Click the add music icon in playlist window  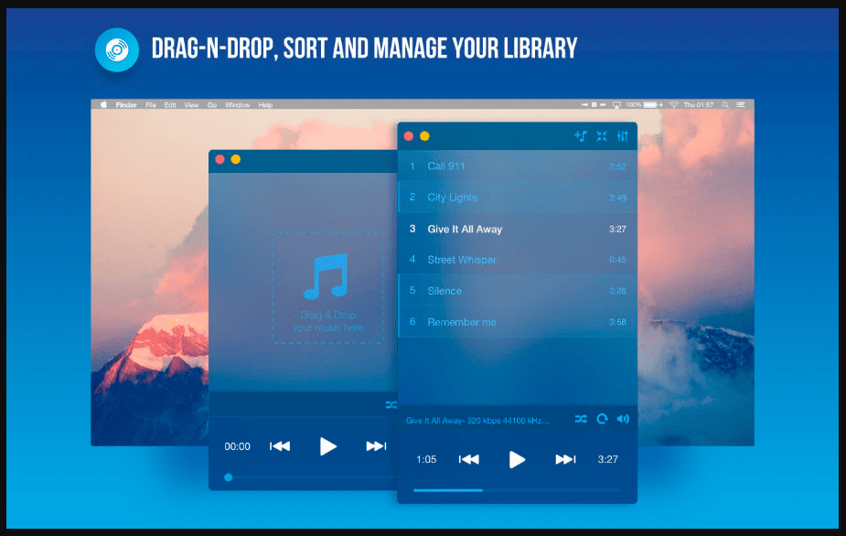581,136
